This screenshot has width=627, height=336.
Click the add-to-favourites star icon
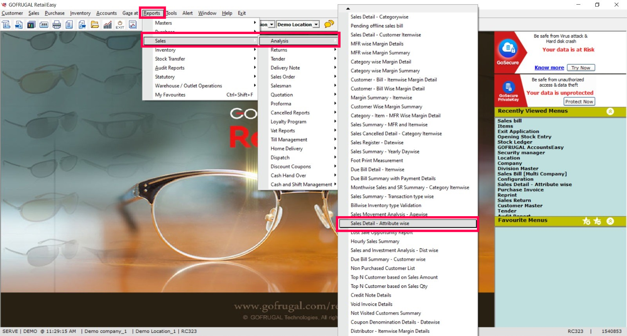click(x=586, y=221)
